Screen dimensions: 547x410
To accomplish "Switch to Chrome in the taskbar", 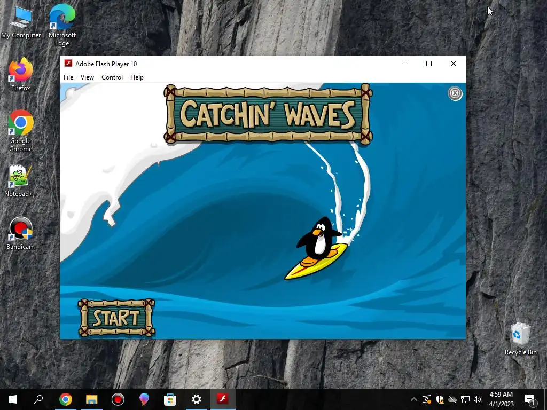I will pyautogui.click(x=66, y=399).
